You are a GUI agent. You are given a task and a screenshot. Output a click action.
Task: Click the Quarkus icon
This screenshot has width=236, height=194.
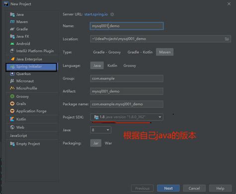click(x=12, y=74)
